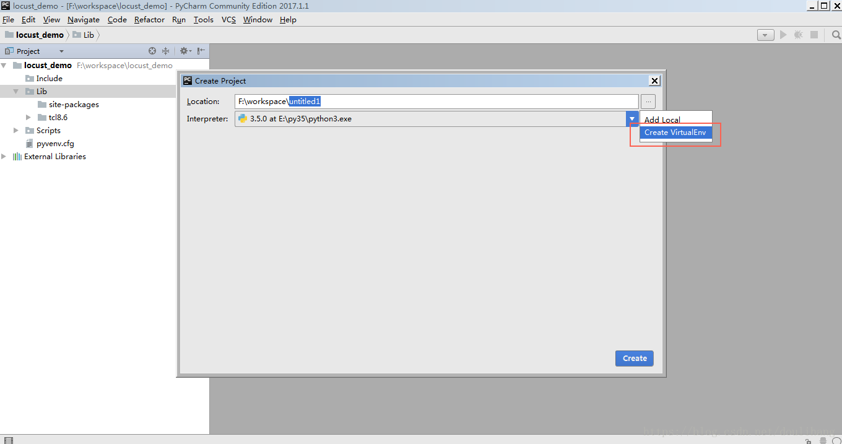Open the View menu
Viewport: 842px width, 444px height.
[x=51, y=20]
